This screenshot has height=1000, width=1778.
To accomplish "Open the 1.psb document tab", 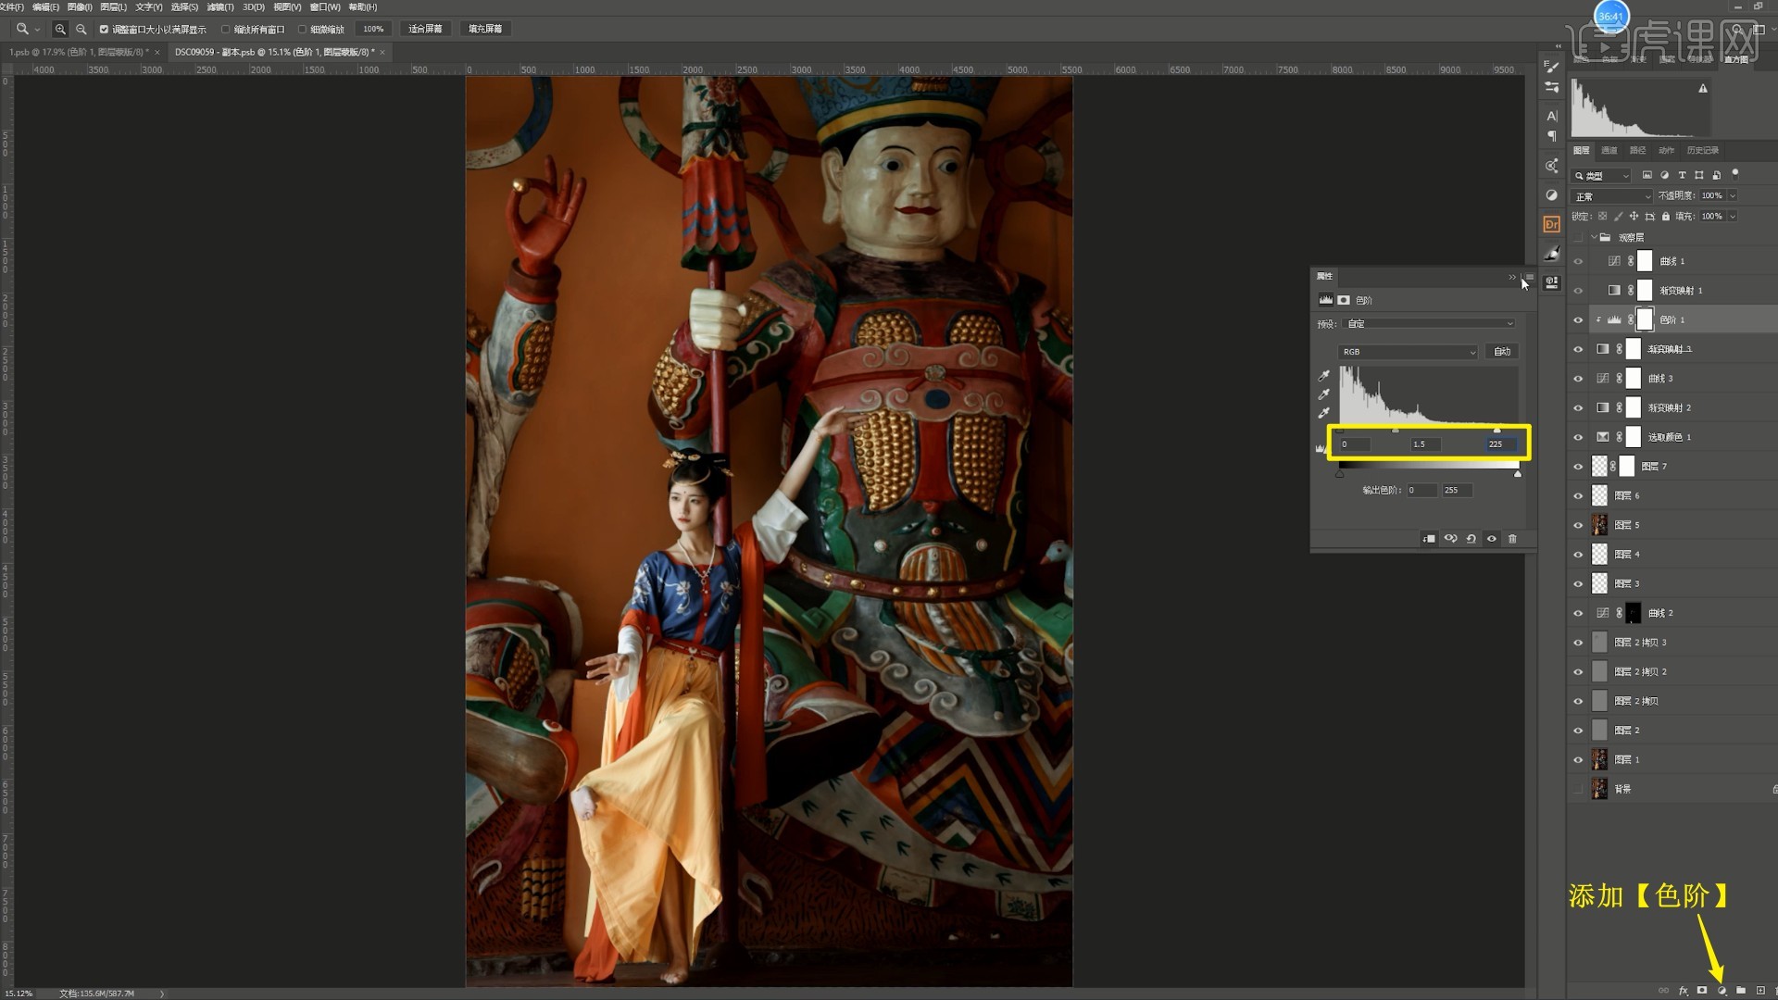I will [x=79, y=53].
